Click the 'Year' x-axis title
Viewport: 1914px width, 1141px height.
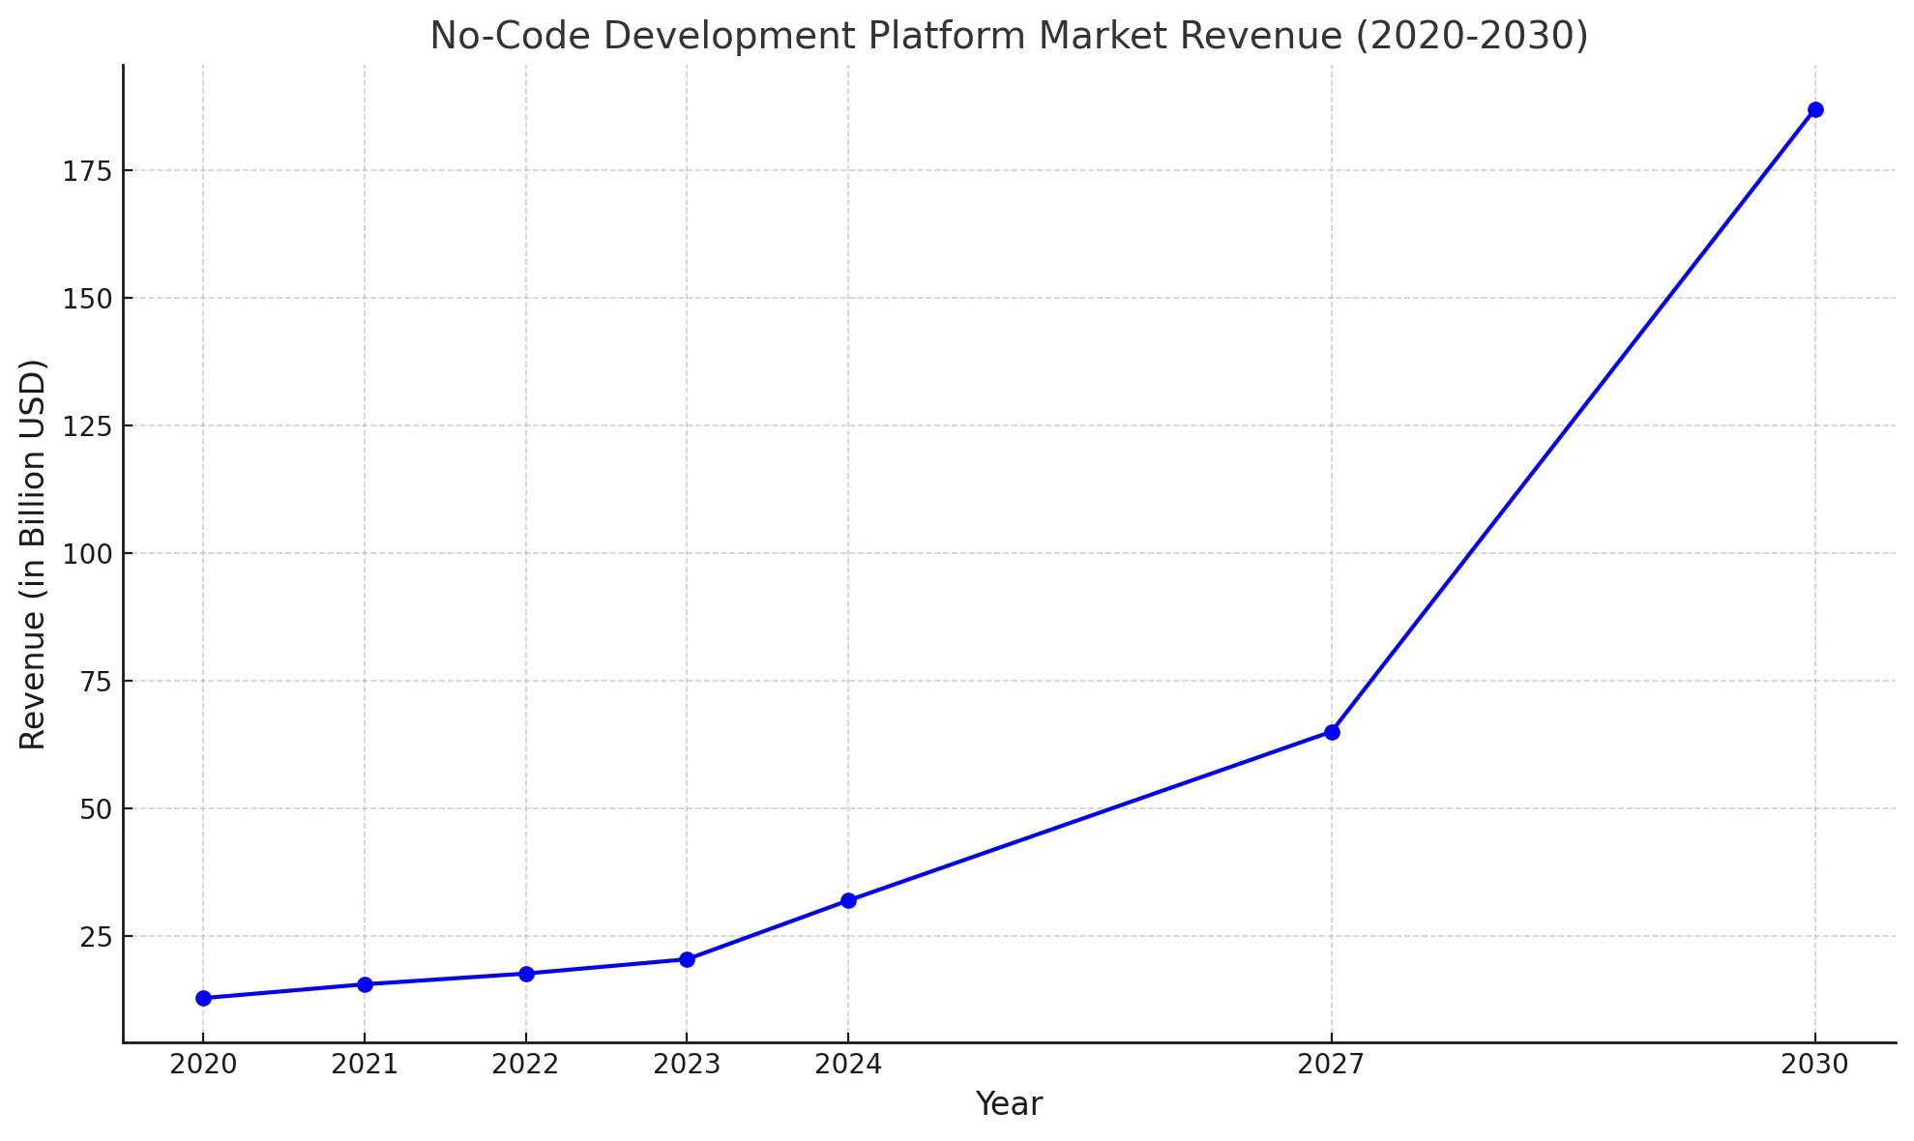pyautogui.click(x=1009, y=1104)
